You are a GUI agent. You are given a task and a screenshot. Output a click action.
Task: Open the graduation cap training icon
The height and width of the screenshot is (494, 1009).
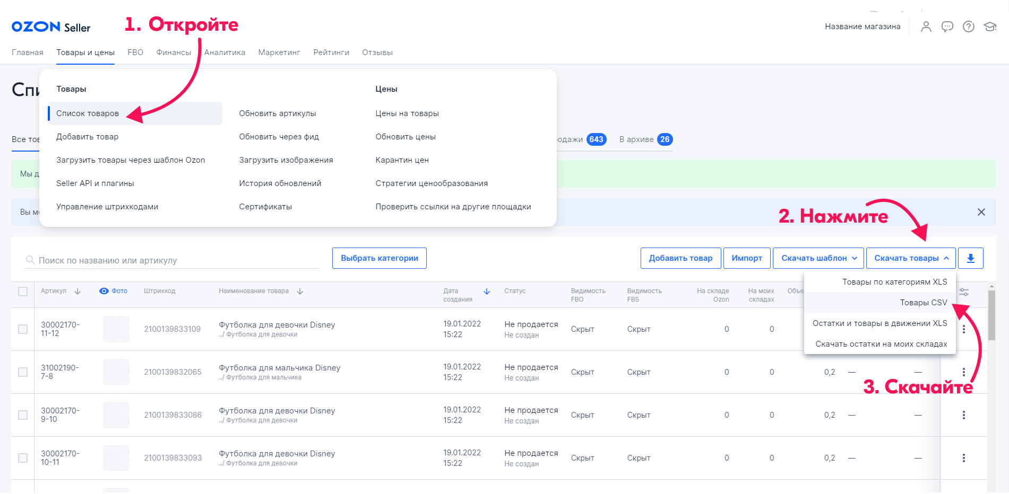point(990,27)
